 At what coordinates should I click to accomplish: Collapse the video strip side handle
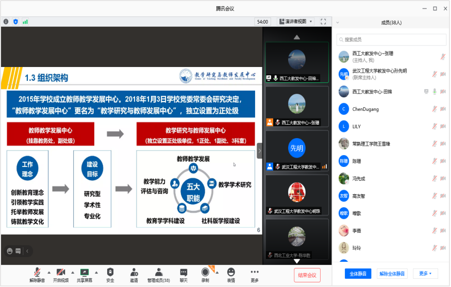259,150
